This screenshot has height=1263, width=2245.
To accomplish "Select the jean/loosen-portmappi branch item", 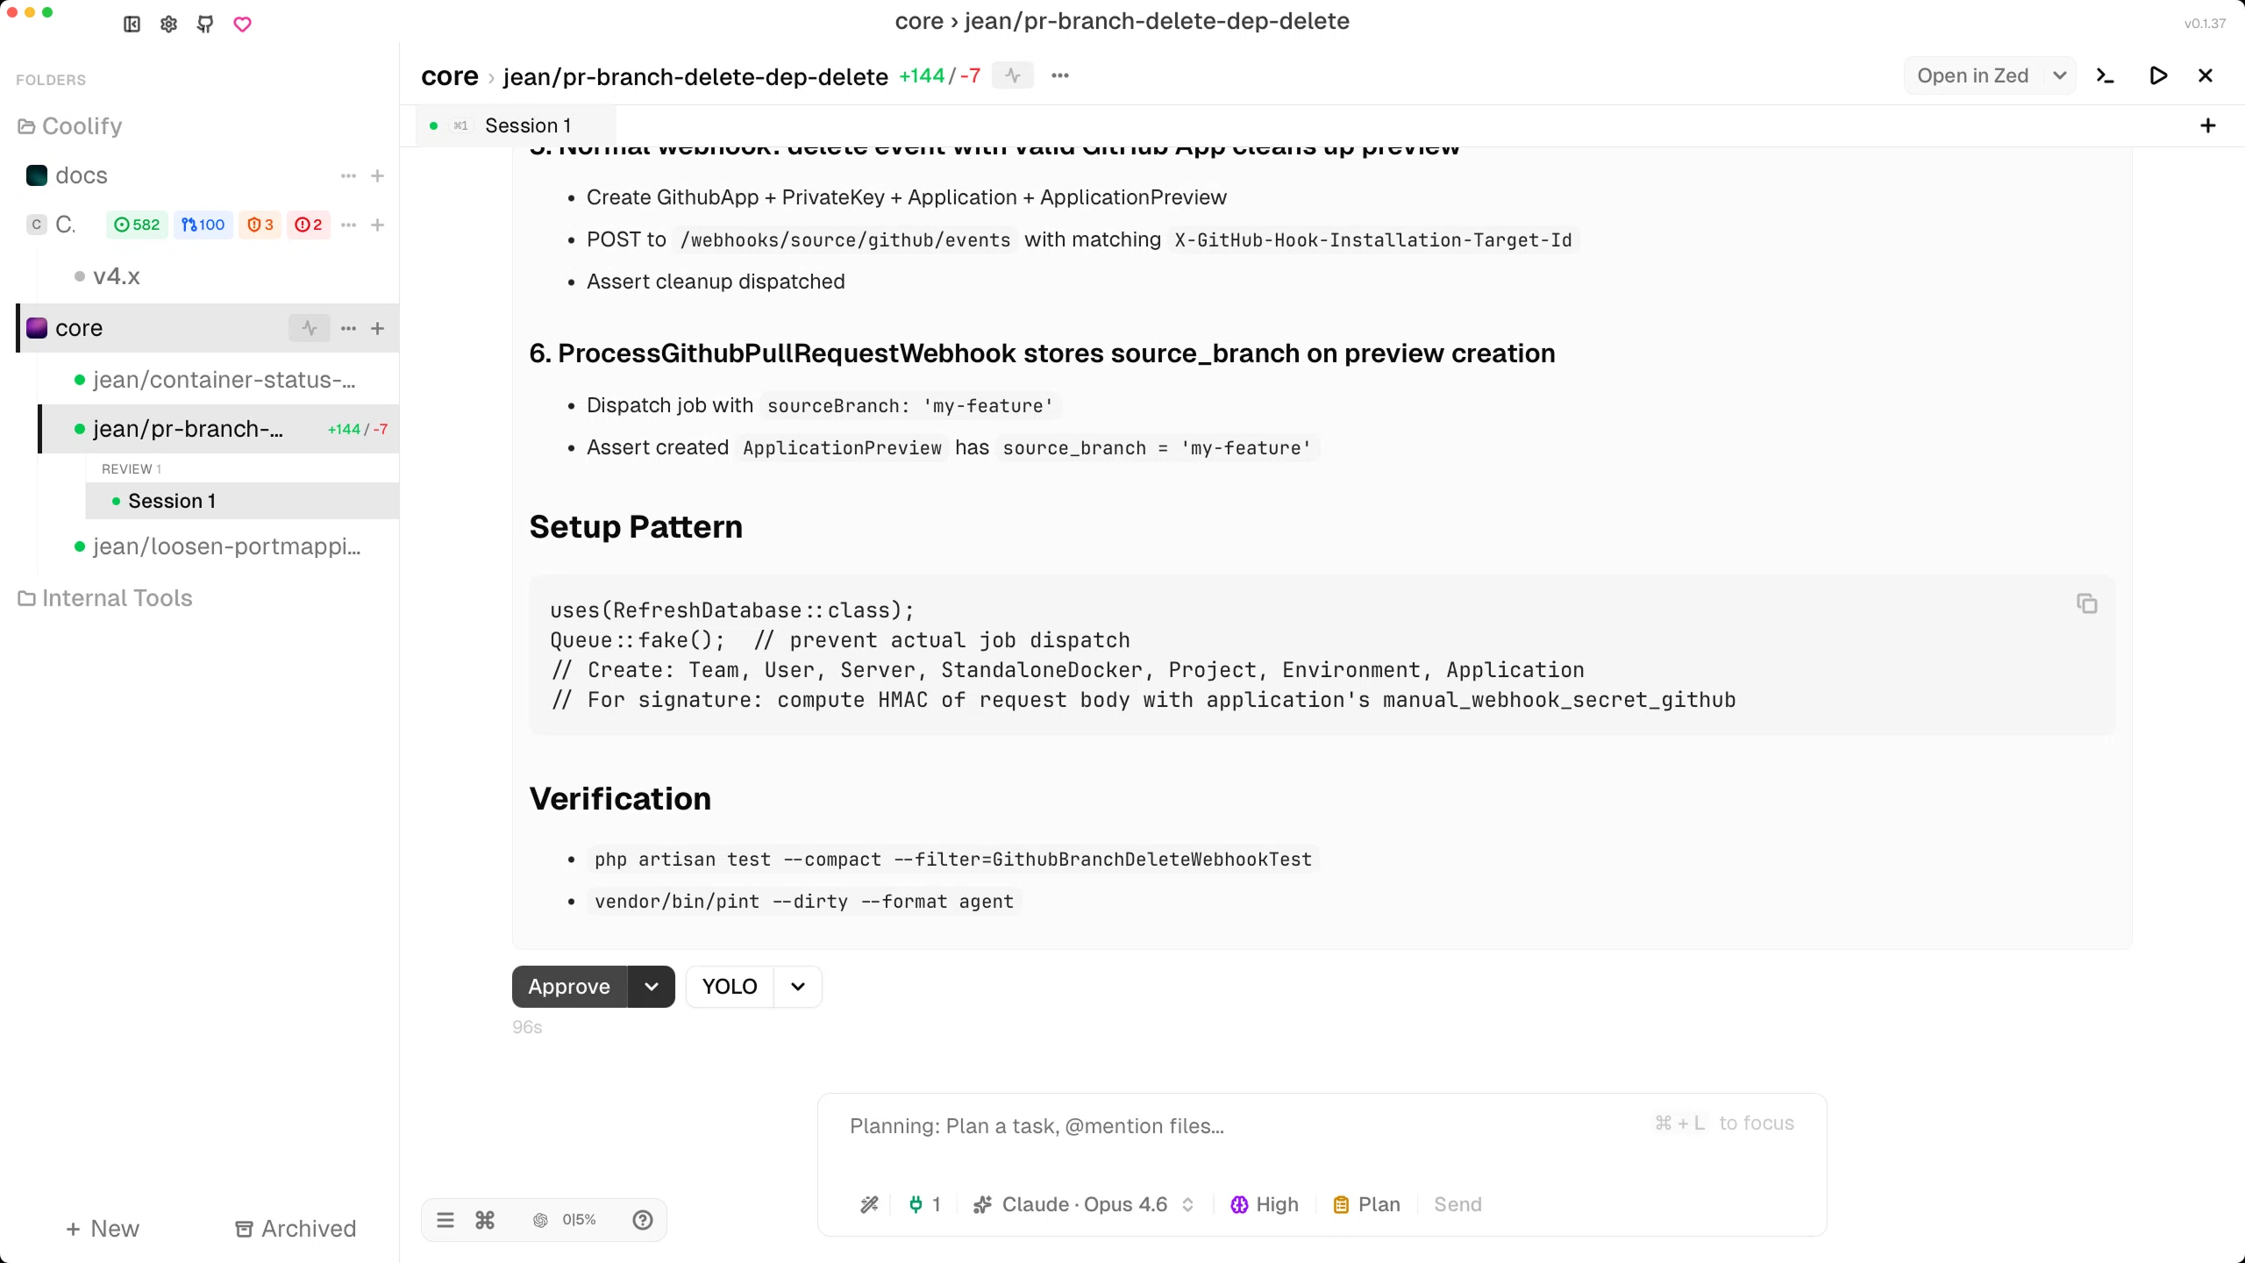I will (226, 546).
